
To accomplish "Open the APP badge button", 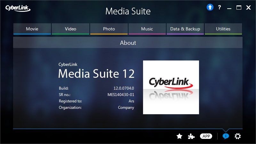I will tap(206, 136).
